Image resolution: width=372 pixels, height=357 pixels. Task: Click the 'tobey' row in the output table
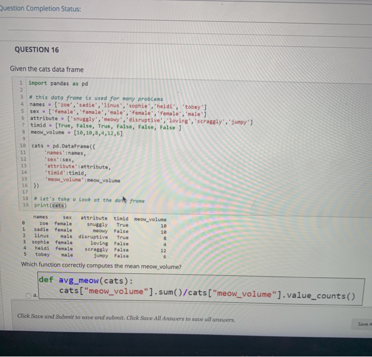tap(95, 255)
